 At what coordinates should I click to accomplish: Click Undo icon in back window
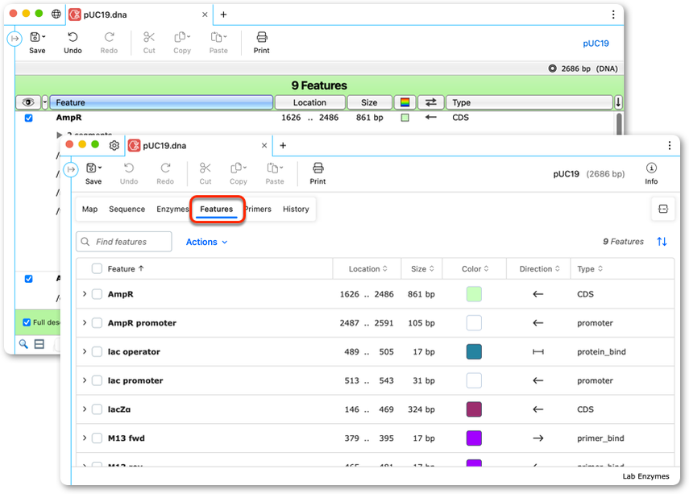(x=73, y=37)
